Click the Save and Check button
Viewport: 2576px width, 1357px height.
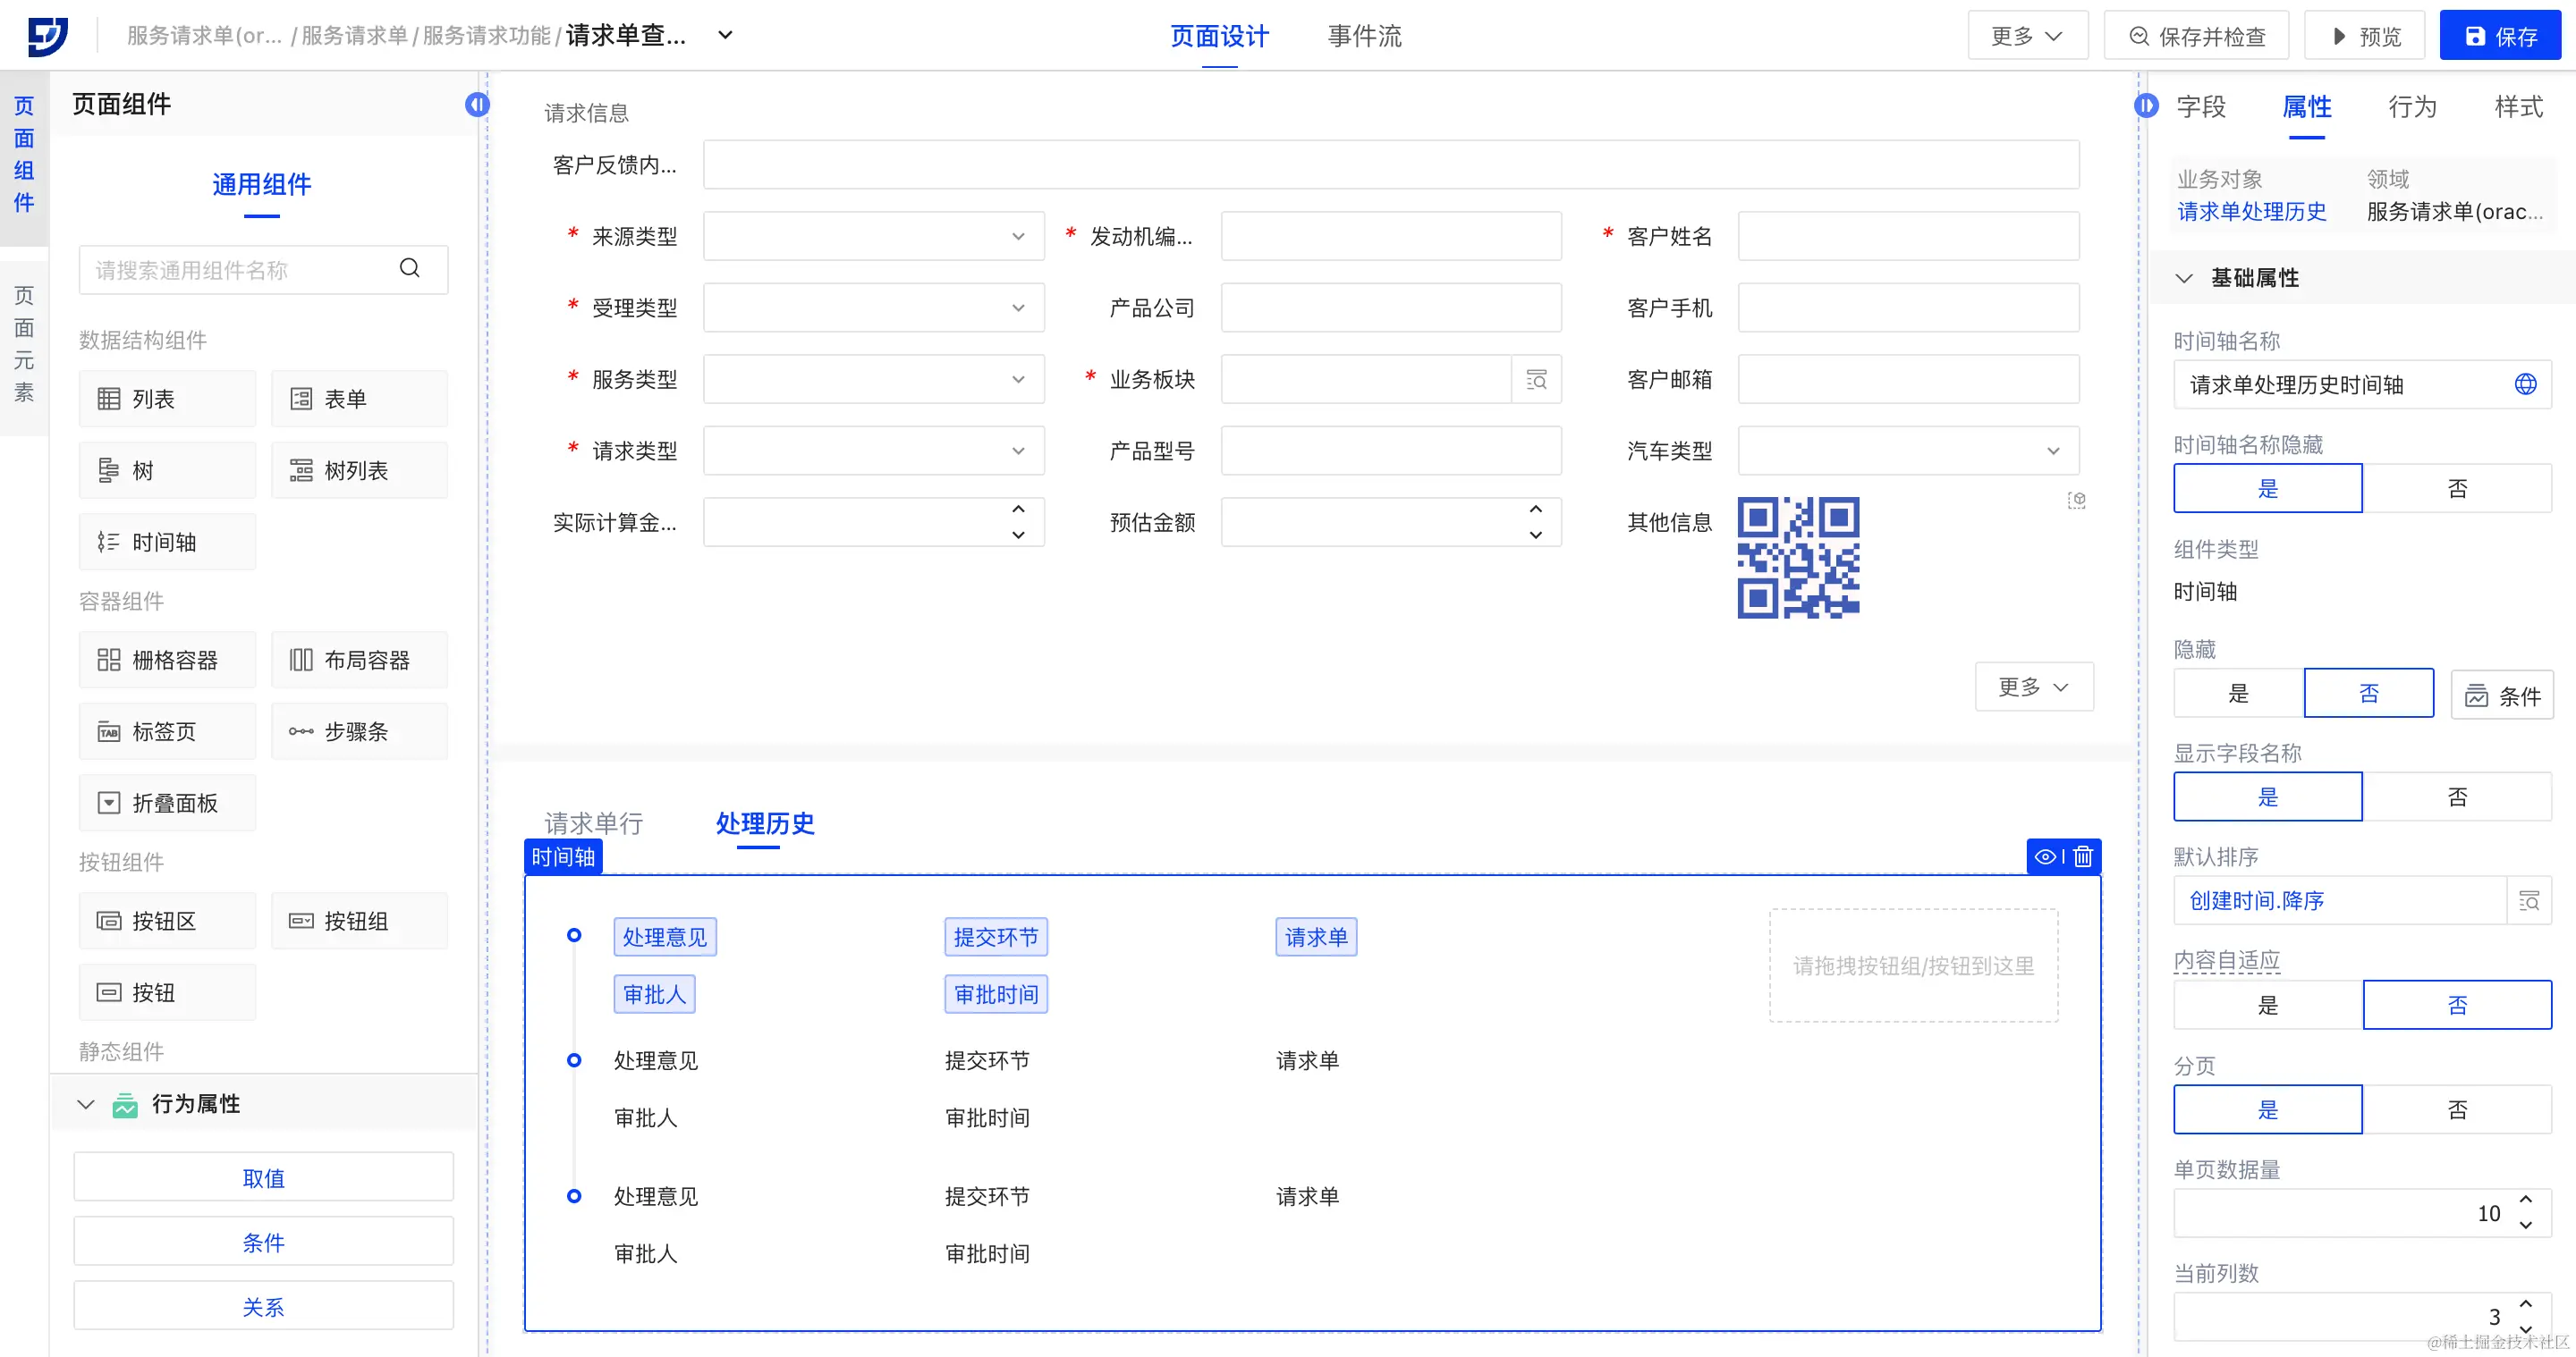pos(2196,36)
